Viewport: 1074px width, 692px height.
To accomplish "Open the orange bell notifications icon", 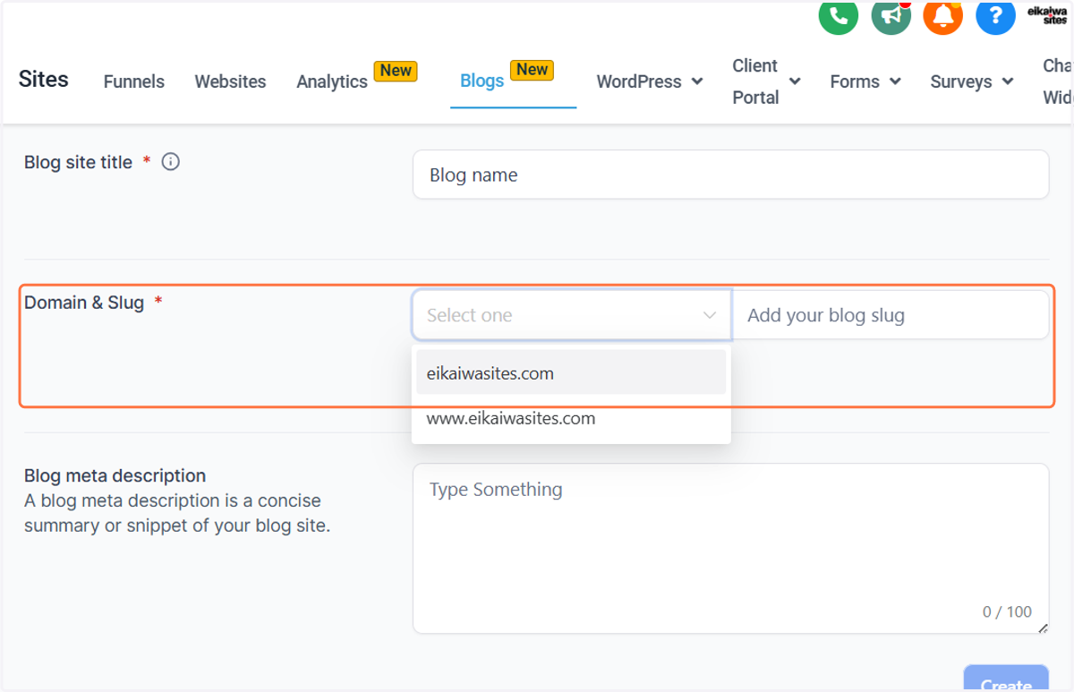I will click(x=943, y=16).
